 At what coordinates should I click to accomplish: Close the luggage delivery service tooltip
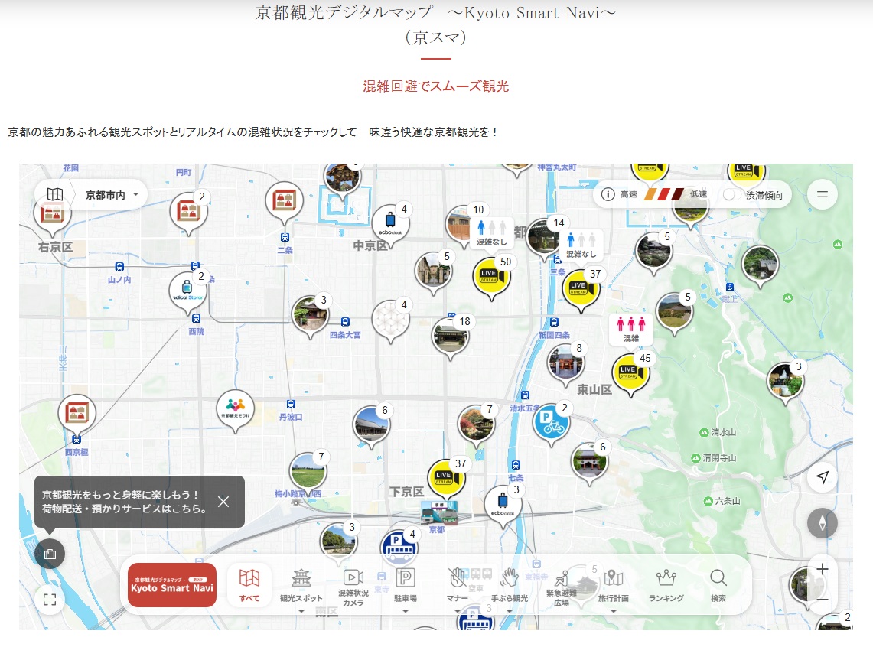223,502
